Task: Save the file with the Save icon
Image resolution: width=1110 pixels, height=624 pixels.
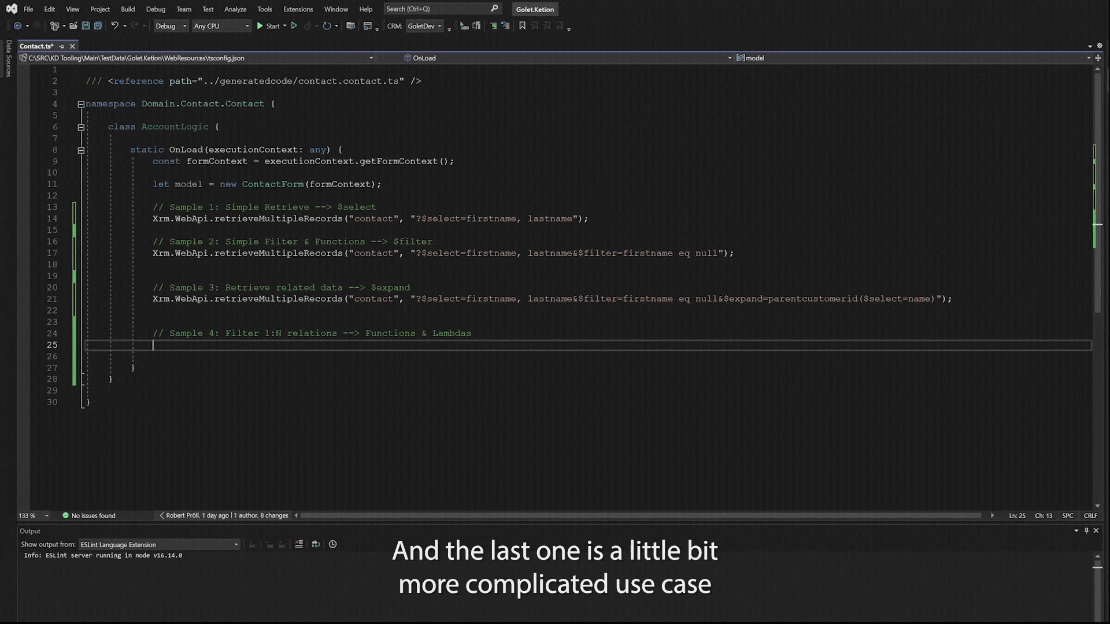Action: click(86, 26)
